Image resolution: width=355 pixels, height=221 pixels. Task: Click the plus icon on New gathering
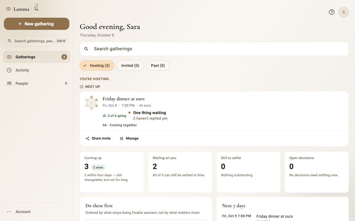coord(20,24)
